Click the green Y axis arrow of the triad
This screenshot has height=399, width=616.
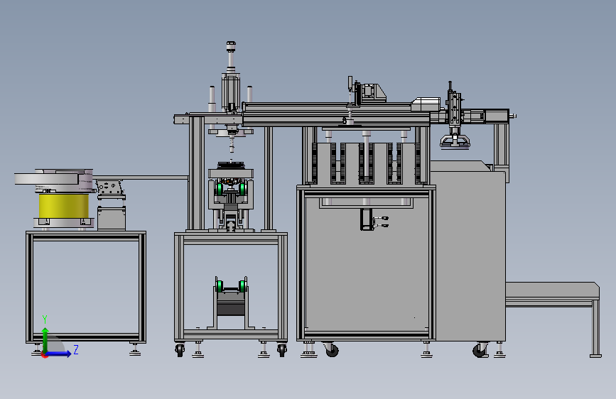[45, 340]
